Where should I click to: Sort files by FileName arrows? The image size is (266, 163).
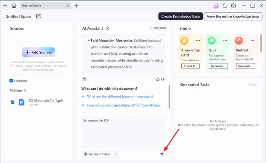point(25,91)
